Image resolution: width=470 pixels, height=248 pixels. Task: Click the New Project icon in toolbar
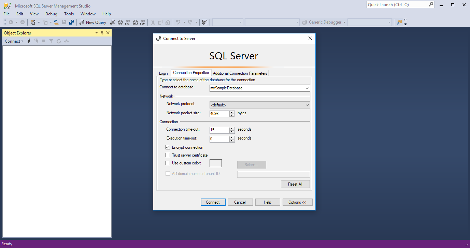33,22
